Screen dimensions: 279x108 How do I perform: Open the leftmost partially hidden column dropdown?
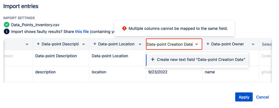click(x=27, y=44)
